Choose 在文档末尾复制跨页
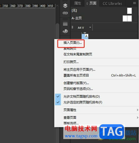This screenshot has height=143, width=139. [97, 54]
